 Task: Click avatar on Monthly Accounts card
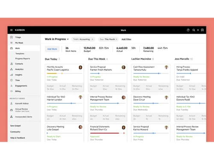80,67
